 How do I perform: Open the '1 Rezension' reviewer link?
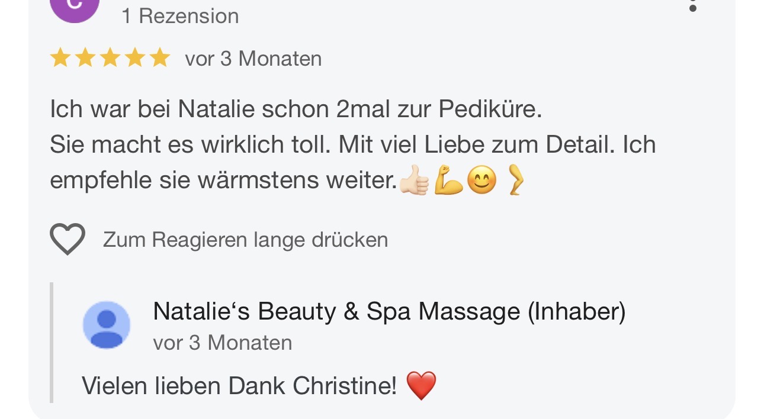(x=180, y=16)
